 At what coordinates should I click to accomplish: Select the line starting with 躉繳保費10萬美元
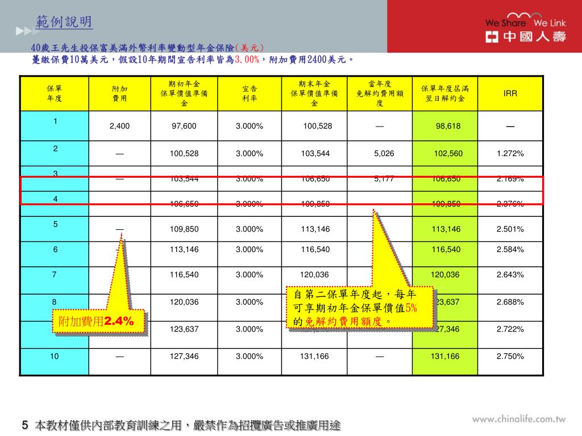click(x=192, y=59)
